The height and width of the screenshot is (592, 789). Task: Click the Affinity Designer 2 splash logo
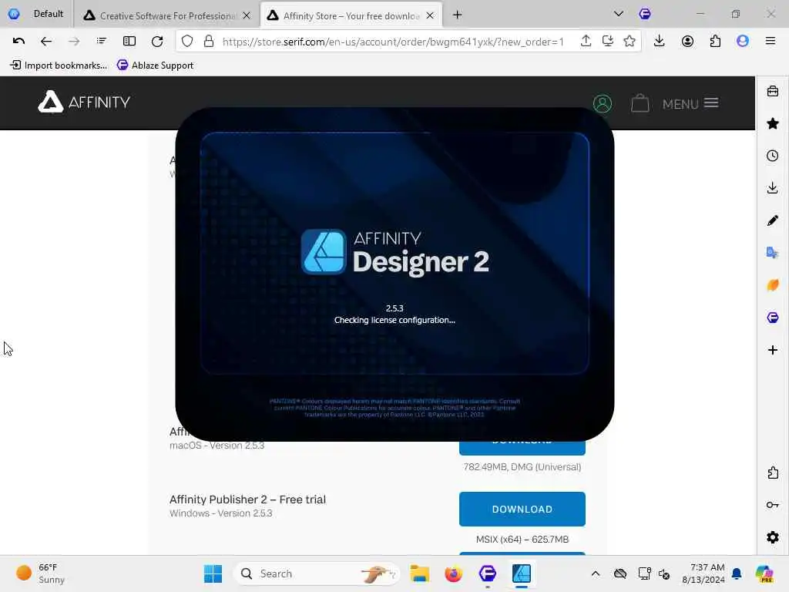[x=394, y=252]
